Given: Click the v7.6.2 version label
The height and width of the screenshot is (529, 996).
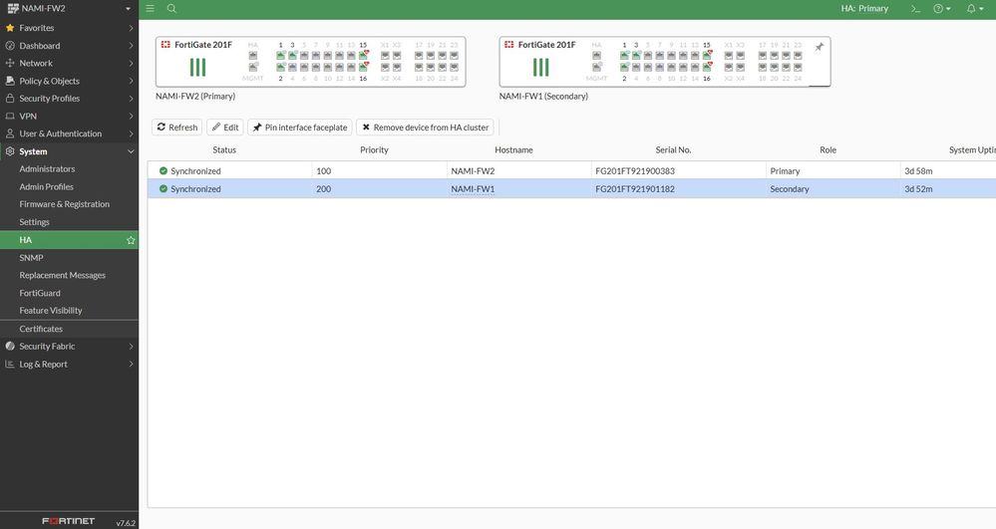Looking at the screenshot, I should tap(126, 523).
